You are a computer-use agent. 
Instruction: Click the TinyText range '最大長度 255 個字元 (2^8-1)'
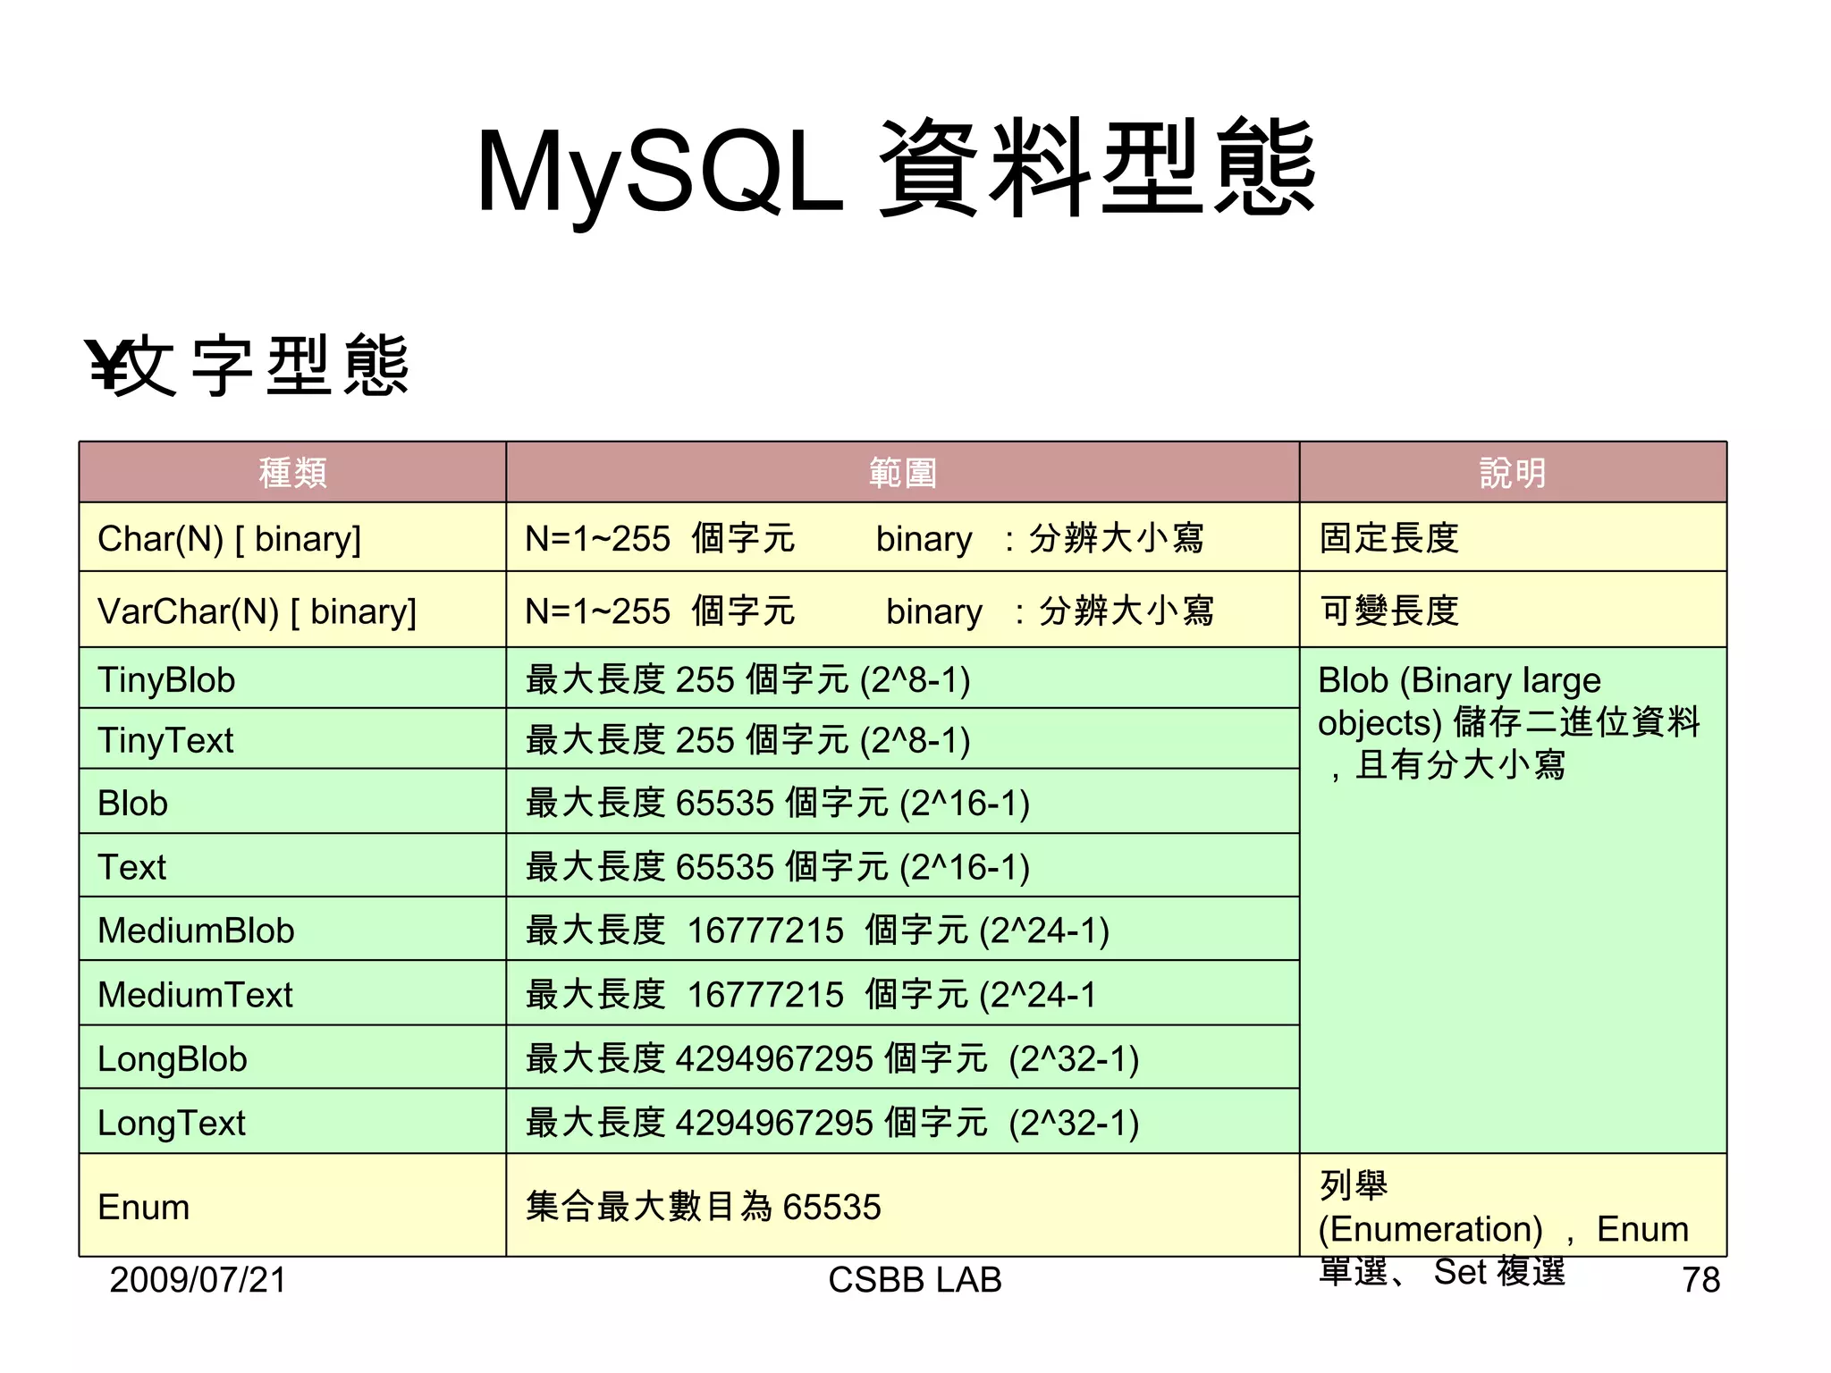click(748, 740)
